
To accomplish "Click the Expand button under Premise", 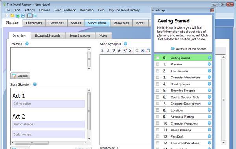I will tap(20, 76).
